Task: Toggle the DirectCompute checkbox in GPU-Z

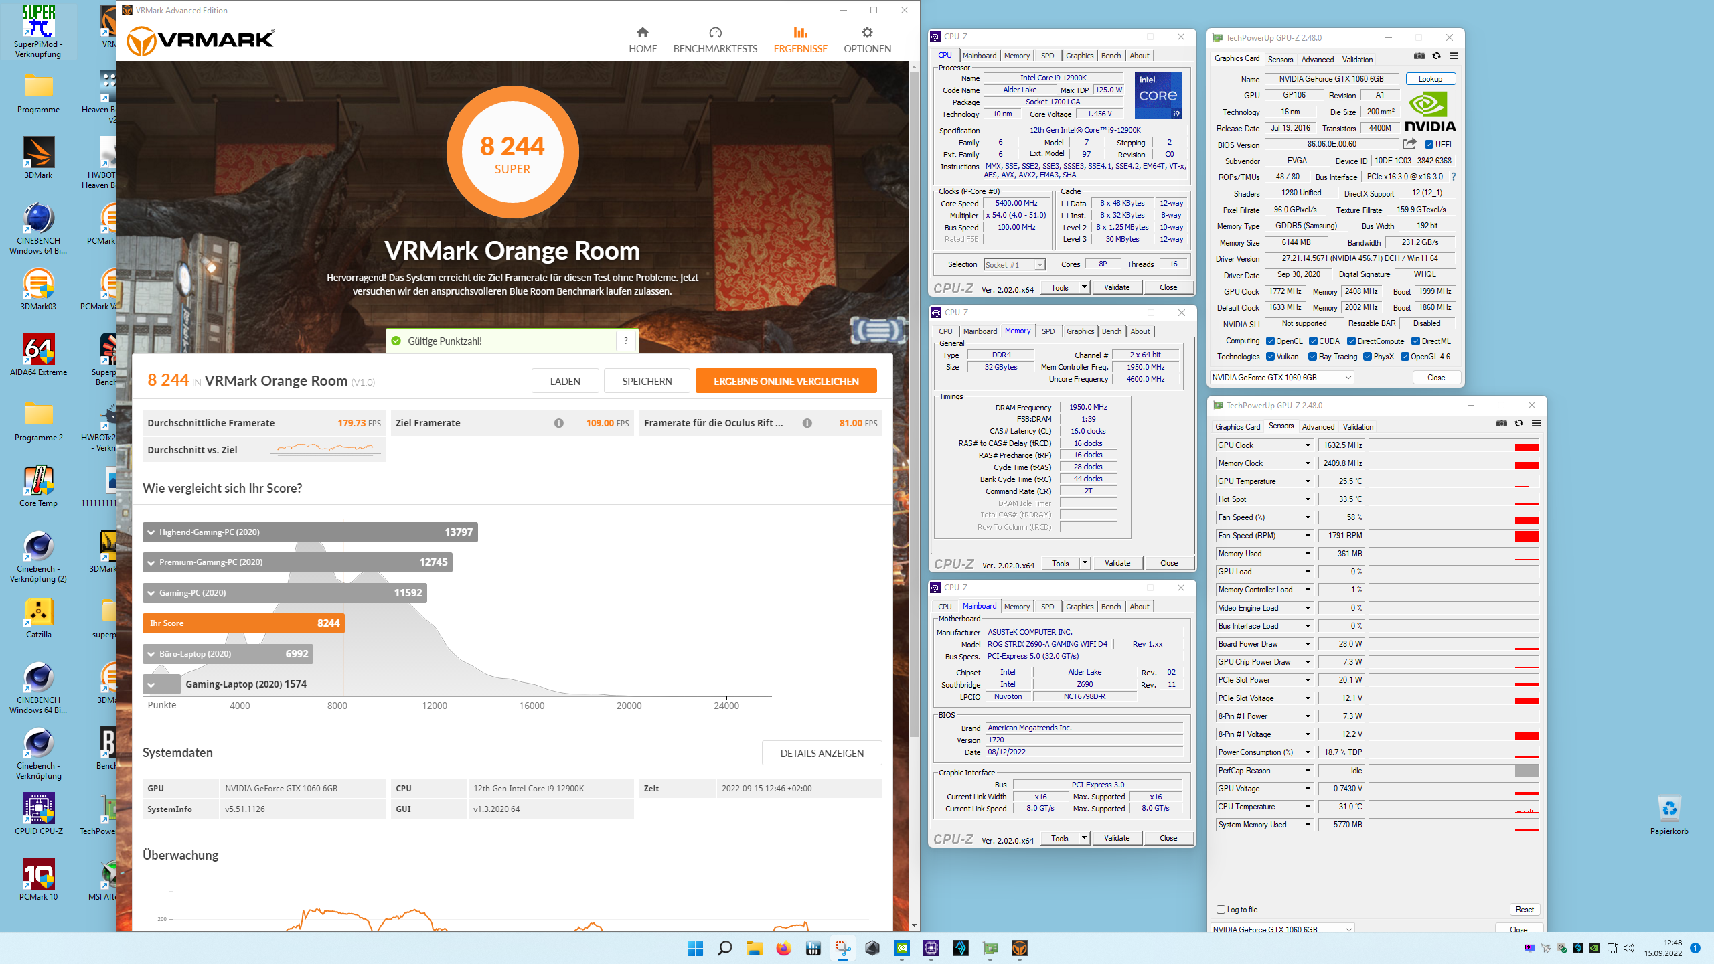Action: point(1352,341)
